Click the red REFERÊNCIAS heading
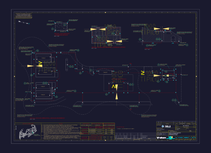The height and width of the screenshot is (153, 211). [120, 127]
